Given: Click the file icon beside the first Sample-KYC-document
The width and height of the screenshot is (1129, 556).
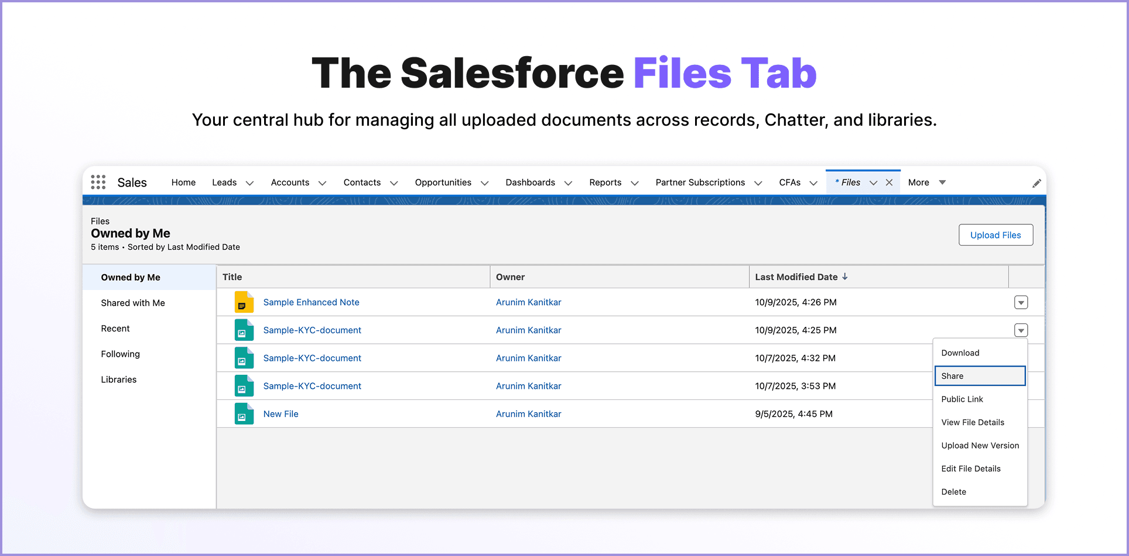Looking at the screenshot, I should click(x=244, y=330).
